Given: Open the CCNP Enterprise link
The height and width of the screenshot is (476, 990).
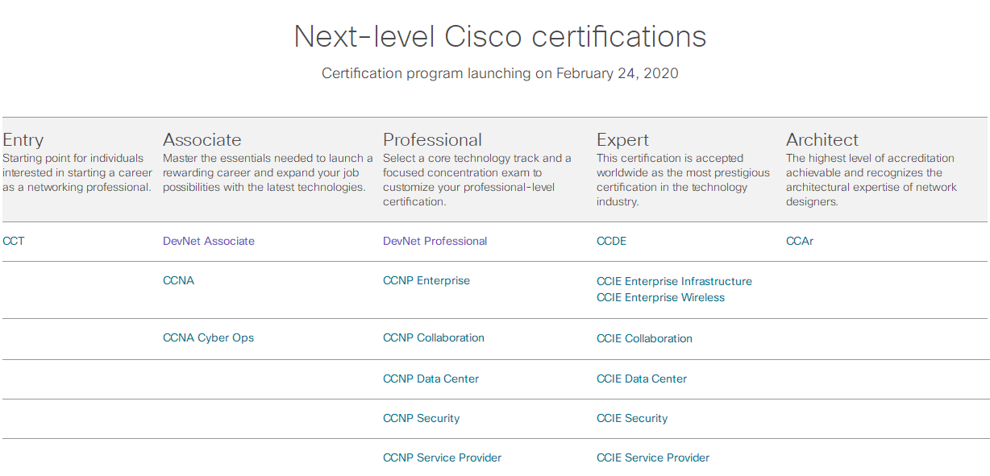Looking at the screenshot, I should [426, 280].
